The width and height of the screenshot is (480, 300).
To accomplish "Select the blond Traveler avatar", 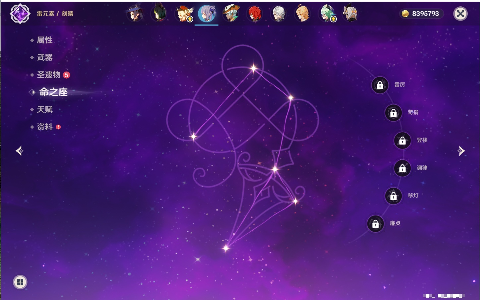I will tap(302, 14).
